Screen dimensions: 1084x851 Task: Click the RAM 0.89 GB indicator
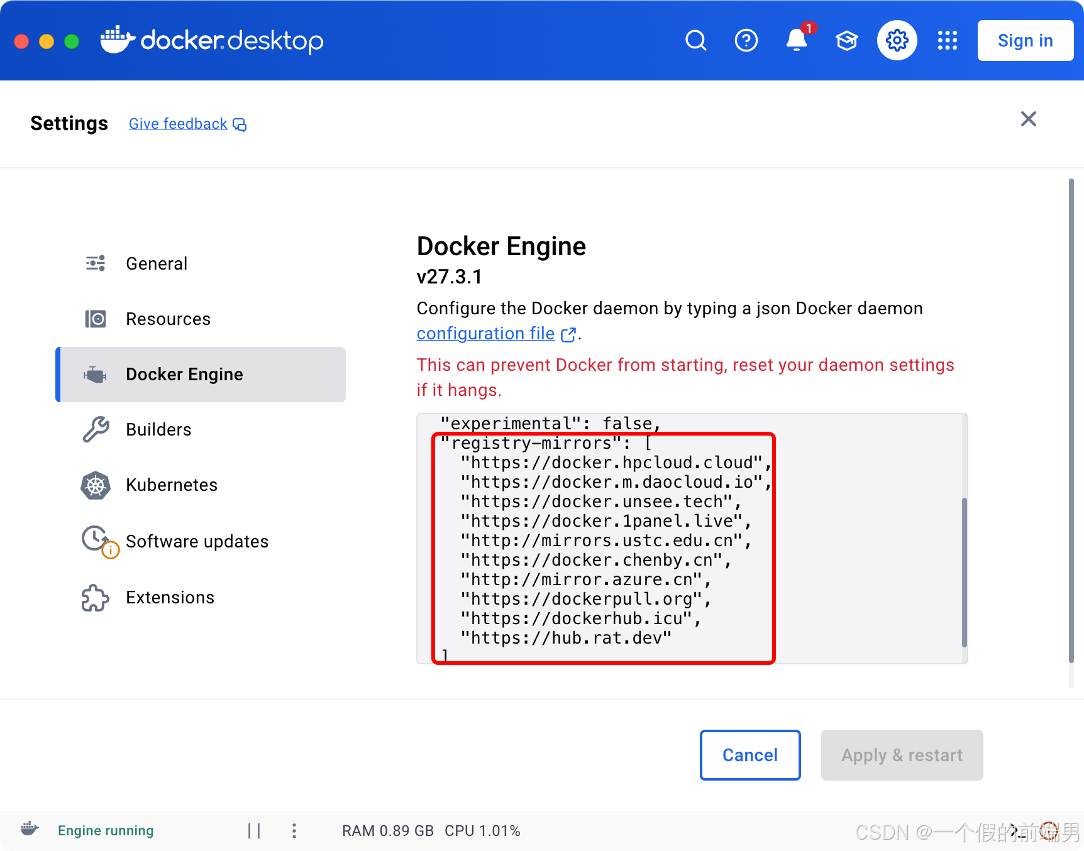click(388, 831)
